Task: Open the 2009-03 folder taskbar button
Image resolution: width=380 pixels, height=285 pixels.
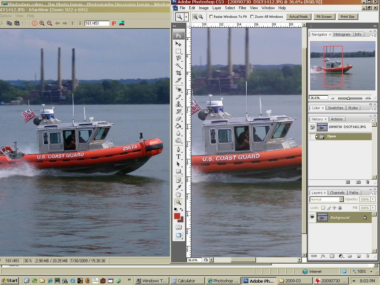Action: [295, 281]
